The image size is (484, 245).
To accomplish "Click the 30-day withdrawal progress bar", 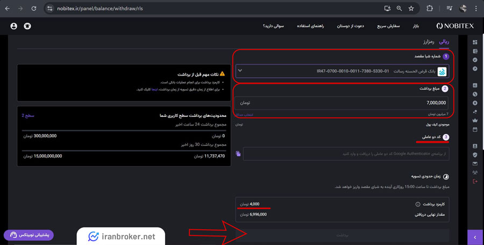I will click(x=124, y=151).
